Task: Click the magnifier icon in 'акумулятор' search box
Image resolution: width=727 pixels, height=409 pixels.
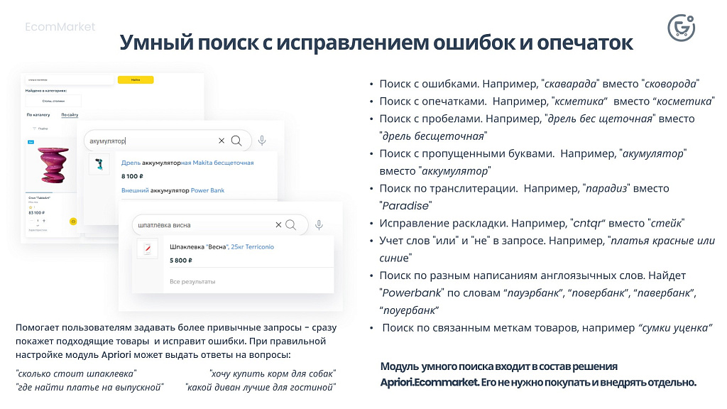Action: (x=236, y=141)
